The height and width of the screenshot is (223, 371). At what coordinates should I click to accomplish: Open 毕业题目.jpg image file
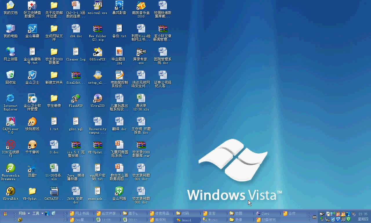[119, 56]
